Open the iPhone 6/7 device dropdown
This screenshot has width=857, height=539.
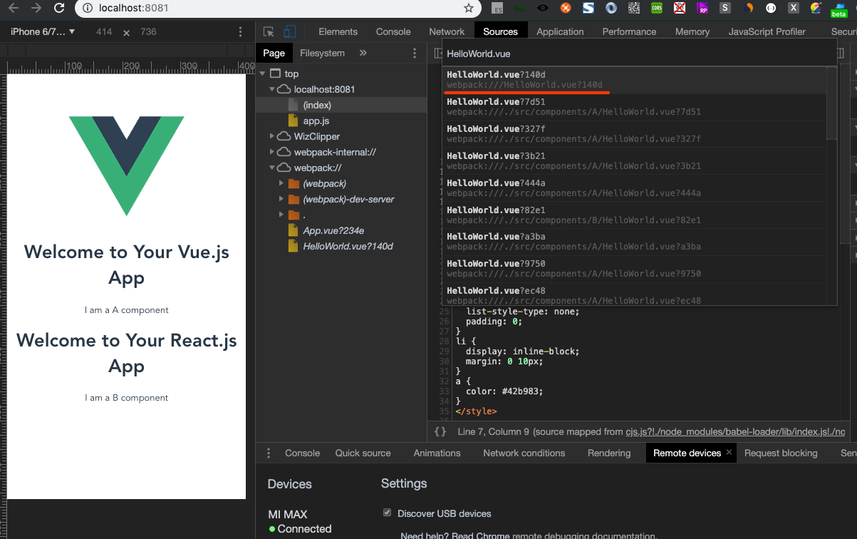[43, 32]
